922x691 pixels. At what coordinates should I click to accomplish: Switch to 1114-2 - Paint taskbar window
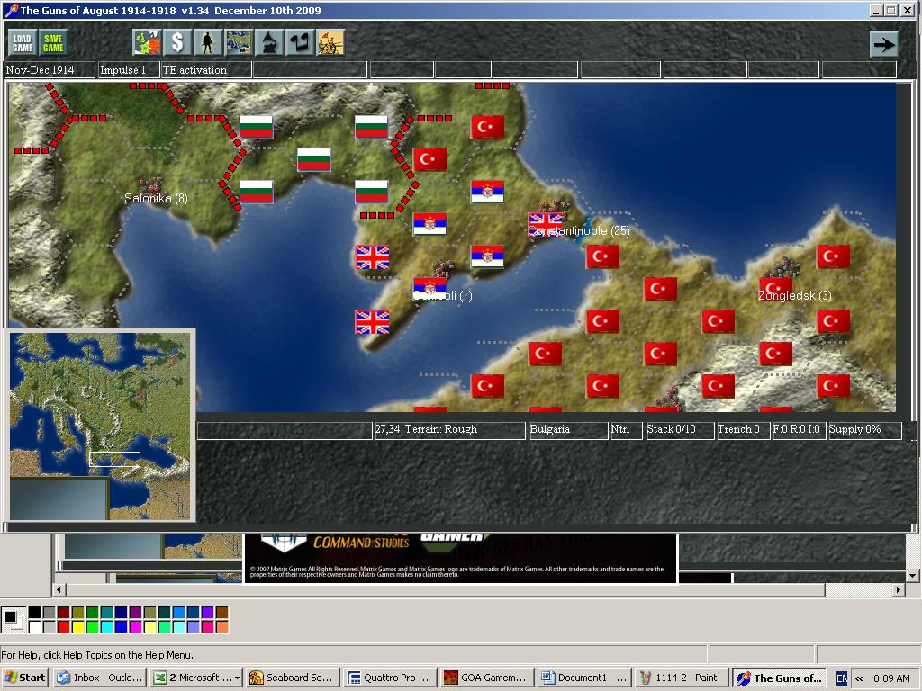click(681, 678)
